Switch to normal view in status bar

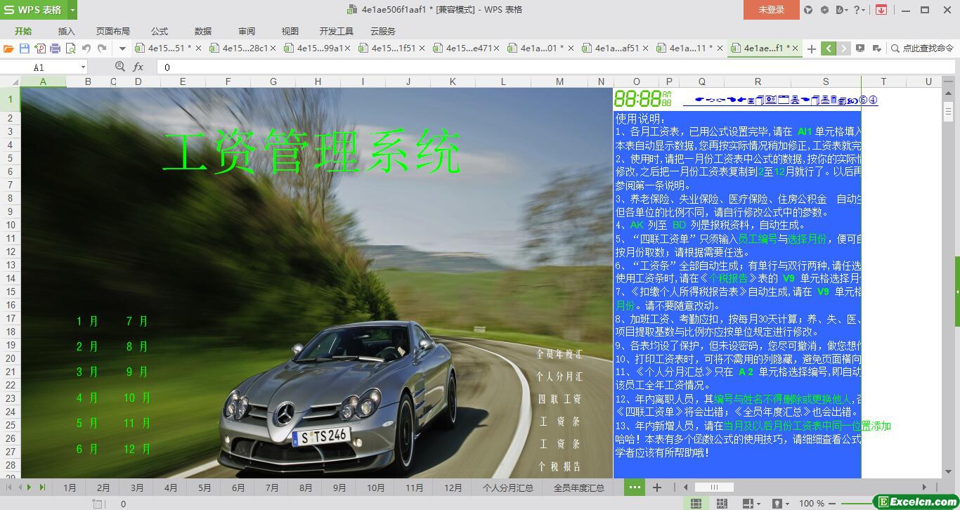click(x=696, y=504)
